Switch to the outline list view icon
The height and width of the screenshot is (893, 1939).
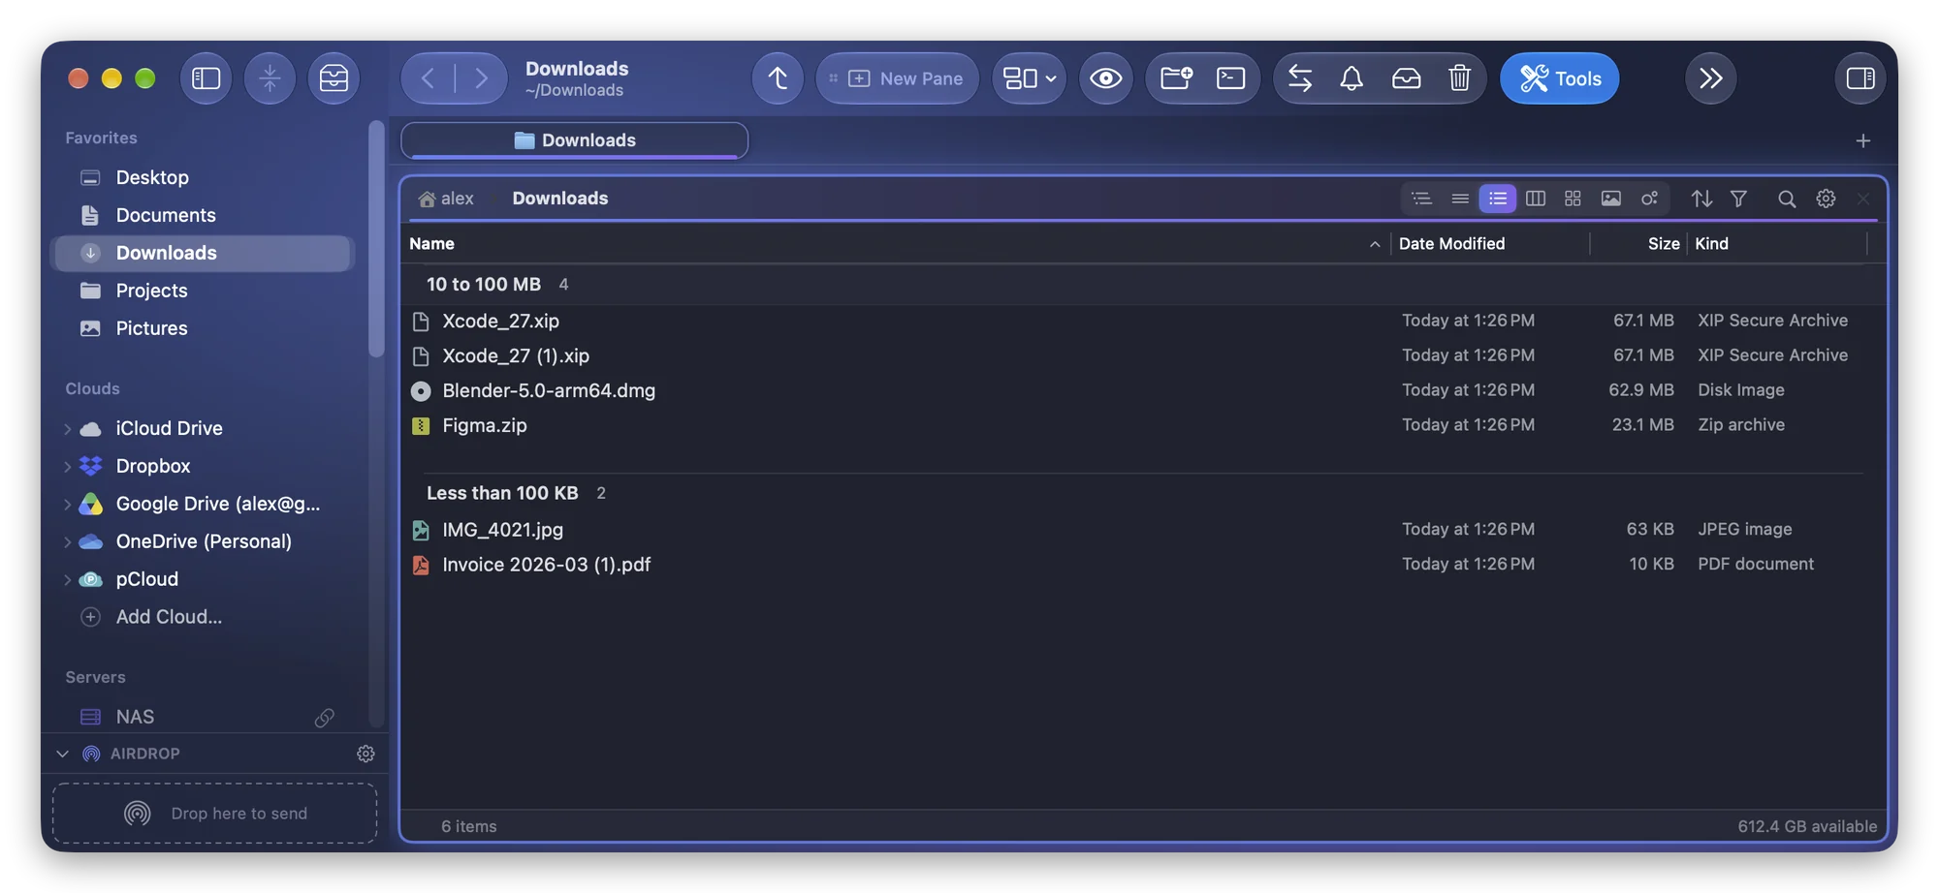point(1421,199)
